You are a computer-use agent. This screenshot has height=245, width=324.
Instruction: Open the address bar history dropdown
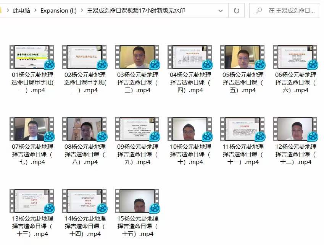tap(220, 11)
